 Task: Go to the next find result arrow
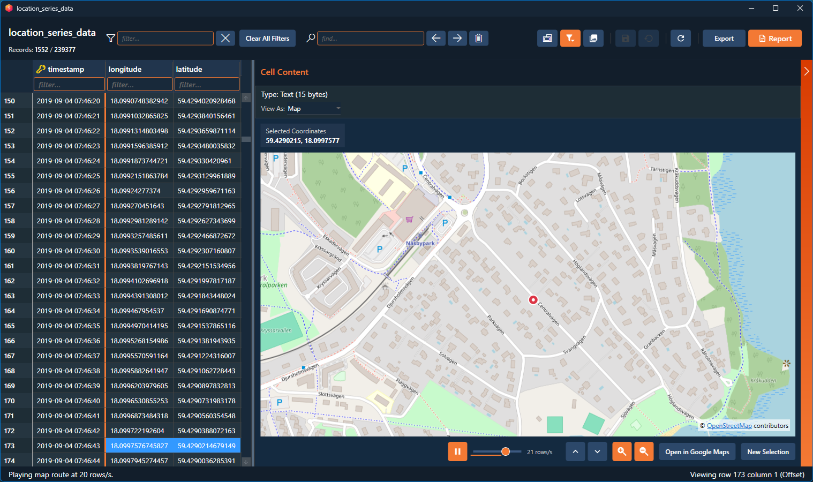tap(457, 38)
